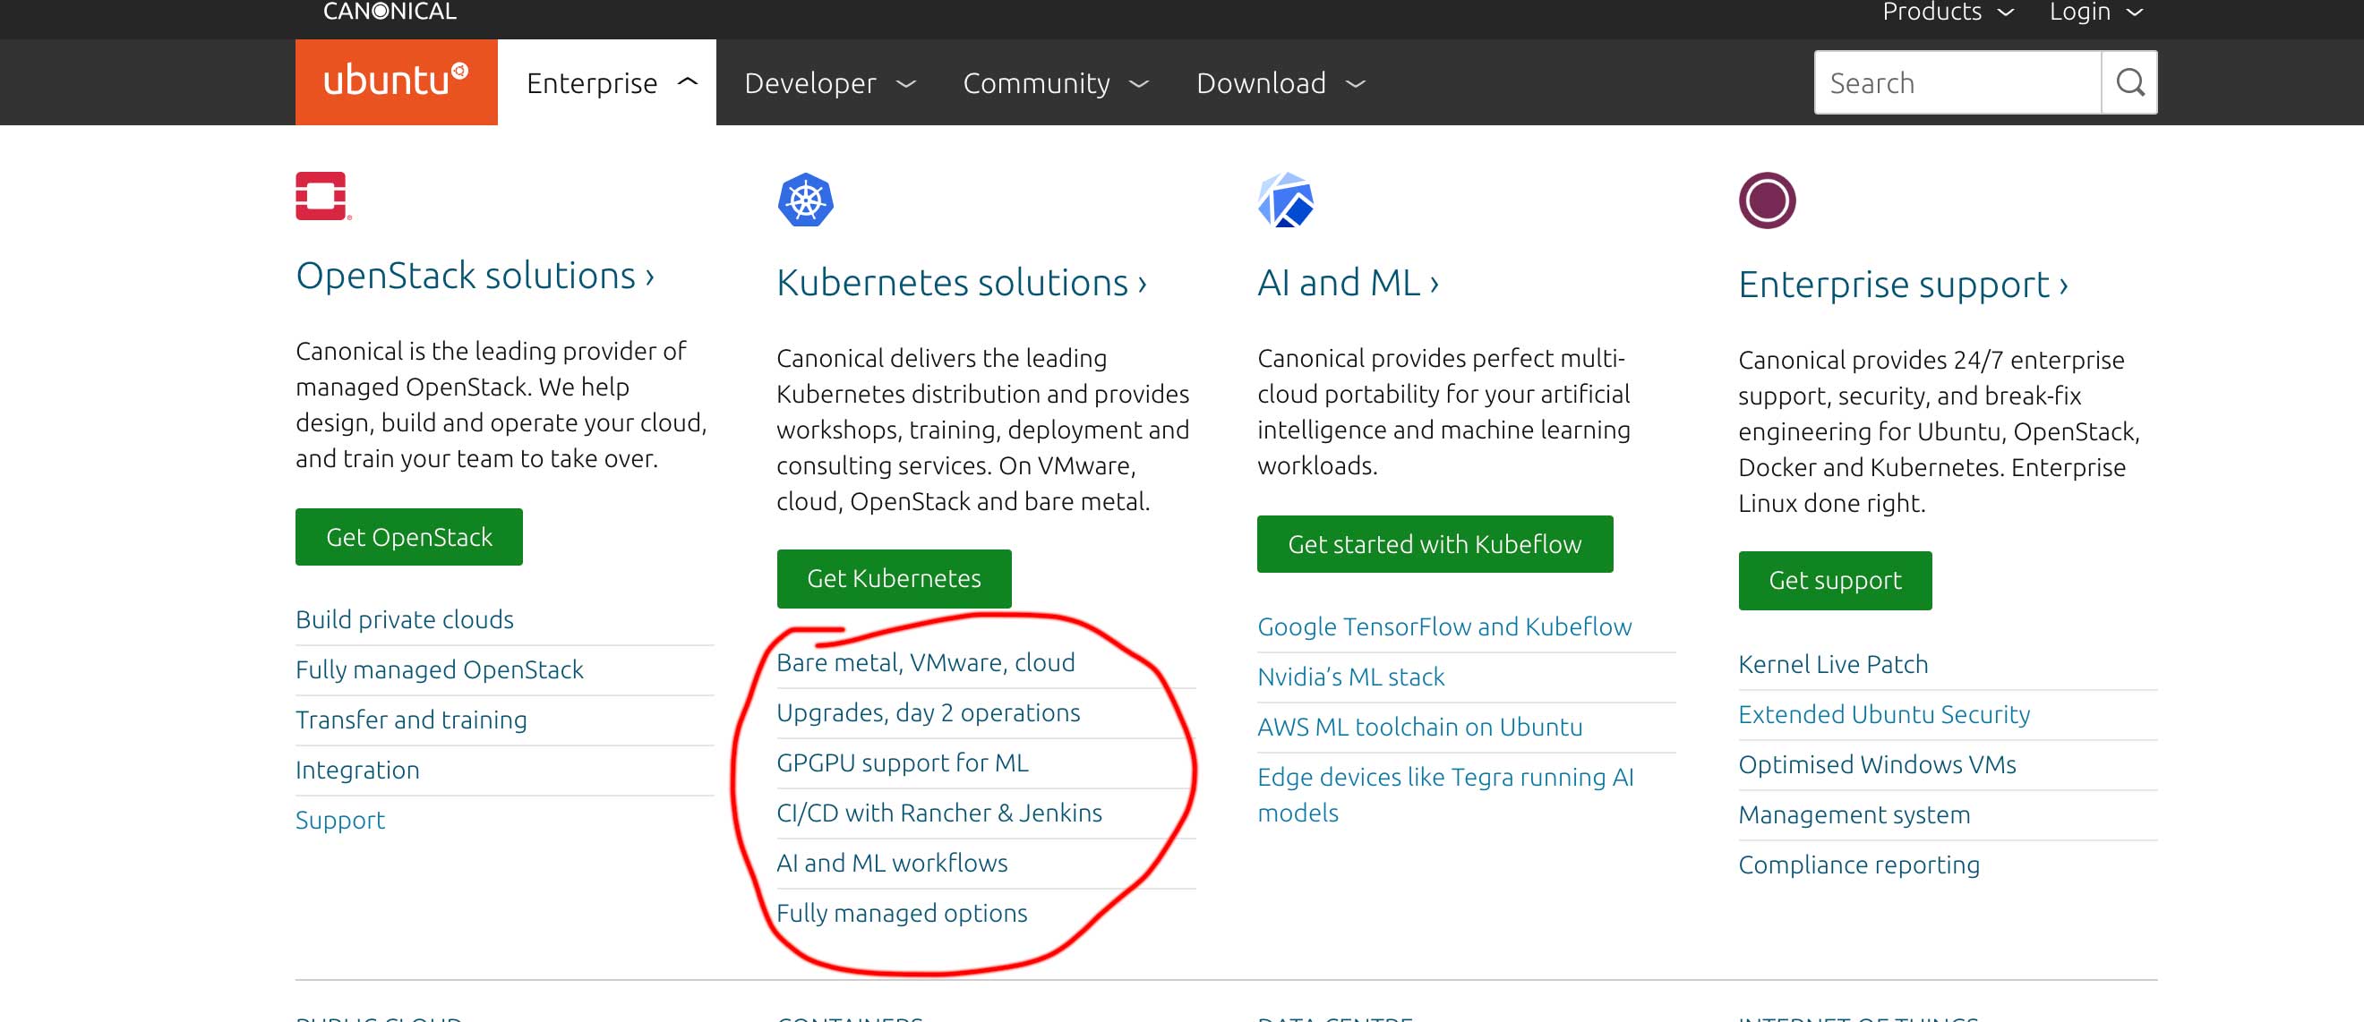
Task: Click the OpenStack red logo icon
Action: tap(322, 195)
